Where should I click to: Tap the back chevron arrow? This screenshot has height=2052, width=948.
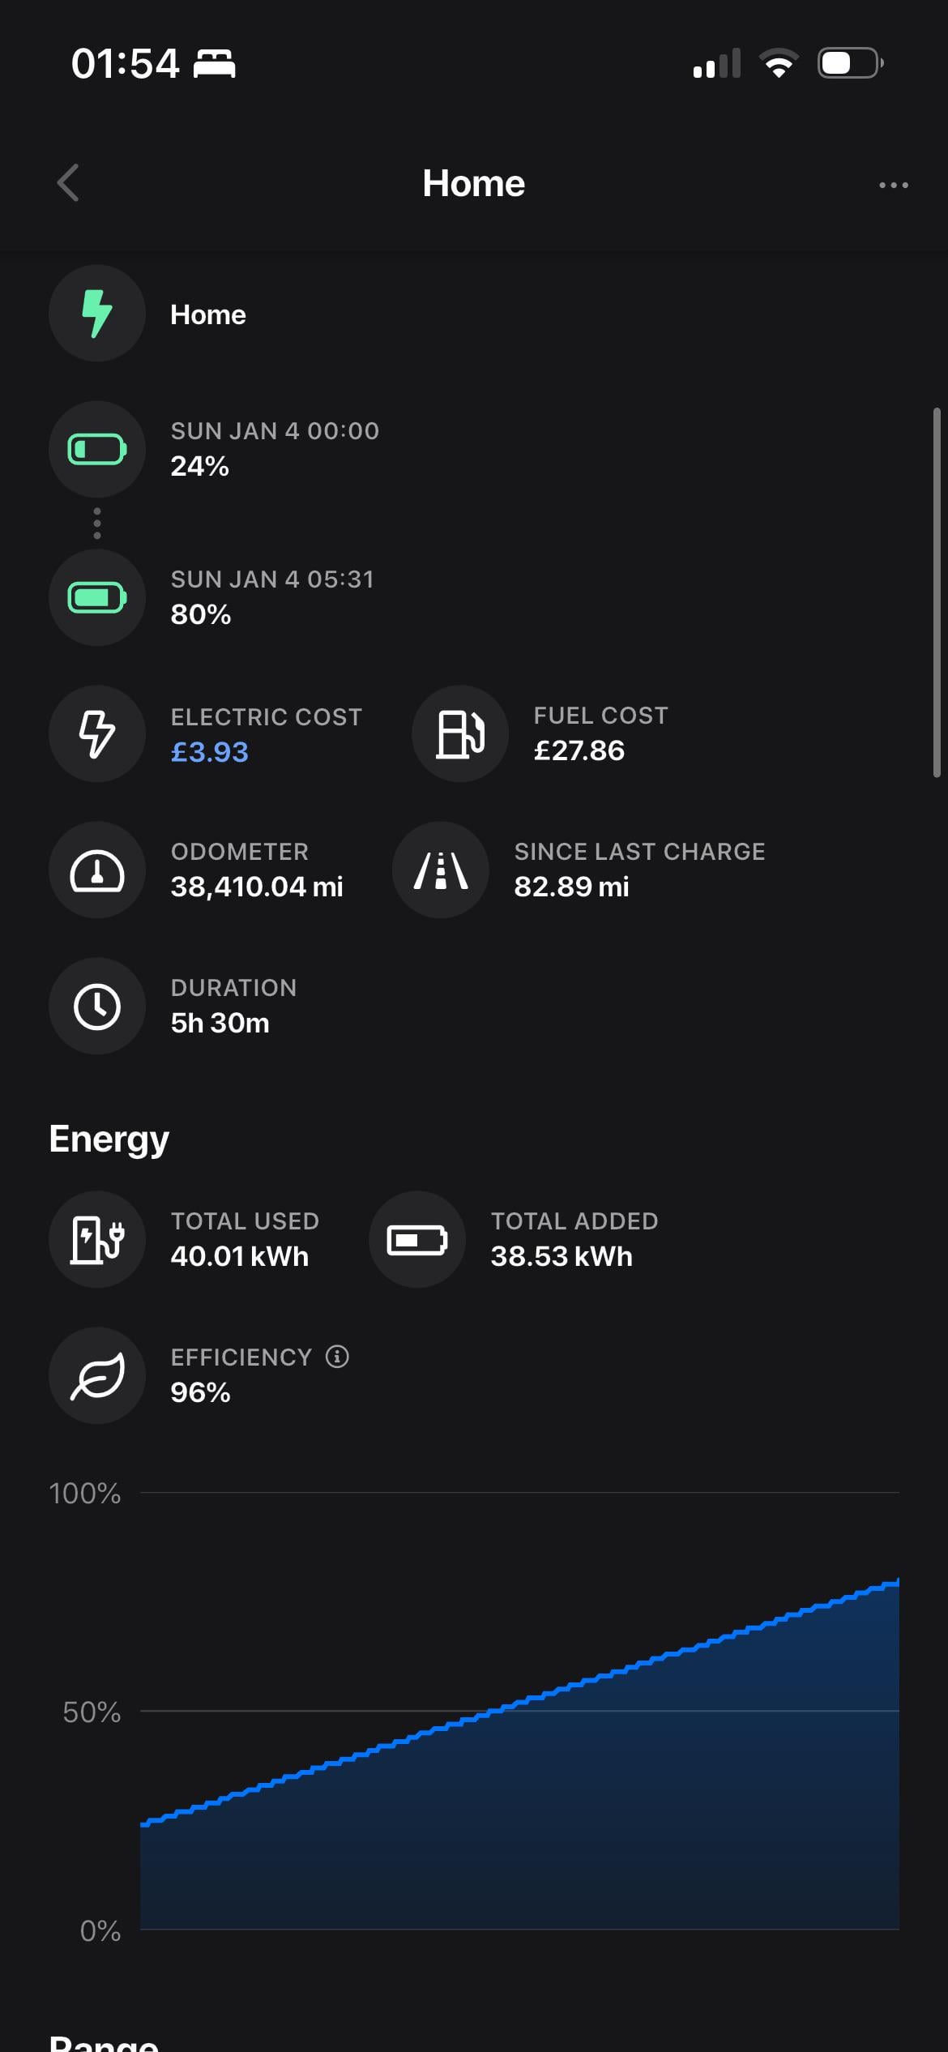tap(69, 183)
